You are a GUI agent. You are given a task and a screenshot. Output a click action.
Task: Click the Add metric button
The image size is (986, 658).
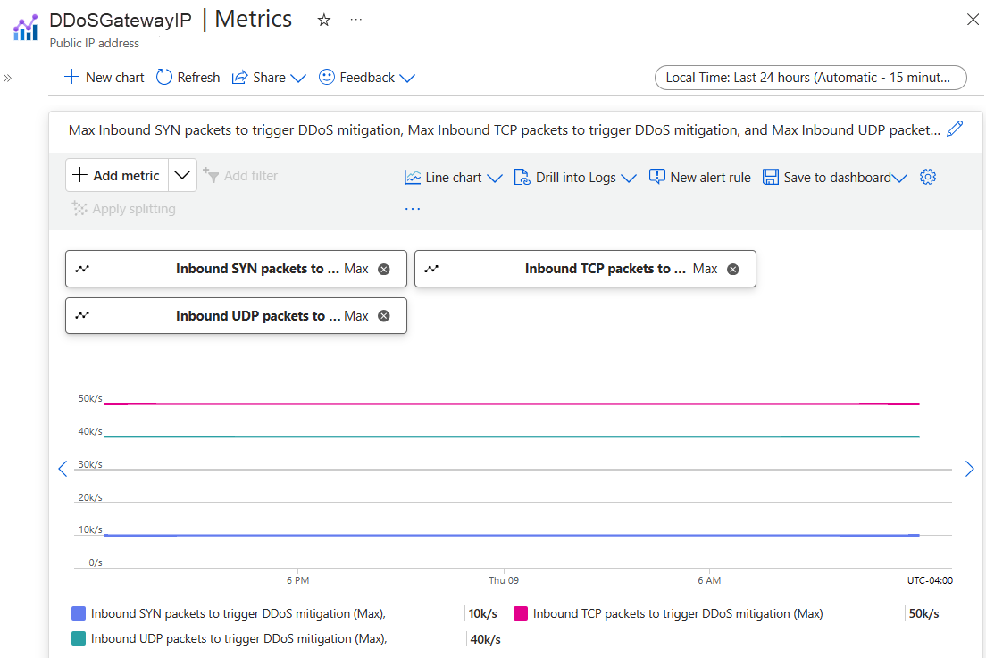point(117,176)
